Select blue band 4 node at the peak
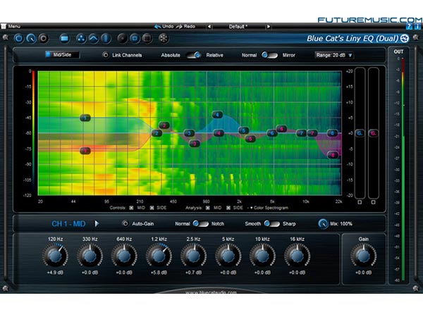 click(217, 115)
